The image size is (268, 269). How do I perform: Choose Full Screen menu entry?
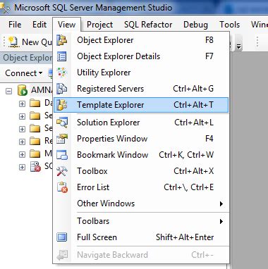pyautogui.click(x=141, y=237)
